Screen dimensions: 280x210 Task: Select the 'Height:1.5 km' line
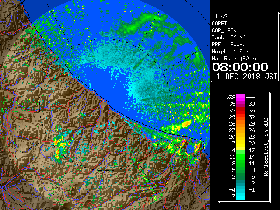tap(231, 52)
